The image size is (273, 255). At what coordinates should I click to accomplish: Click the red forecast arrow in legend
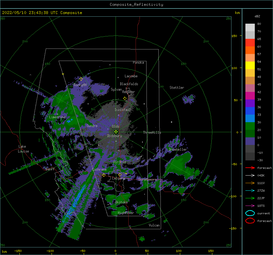click(250, 168)
